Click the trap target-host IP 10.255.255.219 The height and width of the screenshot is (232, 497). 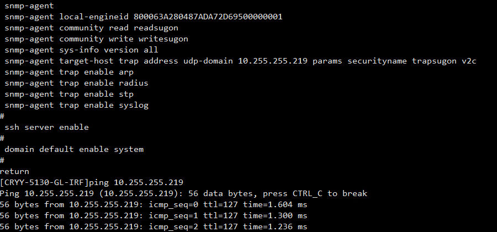pos(272,61)
